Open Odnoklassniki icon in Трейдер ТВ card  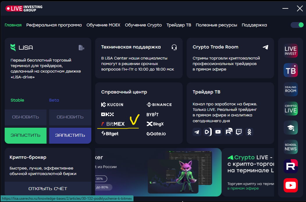click(x=249, y=132)
